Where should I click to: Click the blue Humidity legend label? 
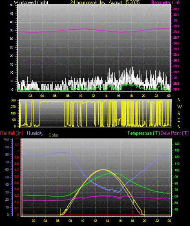pyautogui.click(x=35, y=133)
